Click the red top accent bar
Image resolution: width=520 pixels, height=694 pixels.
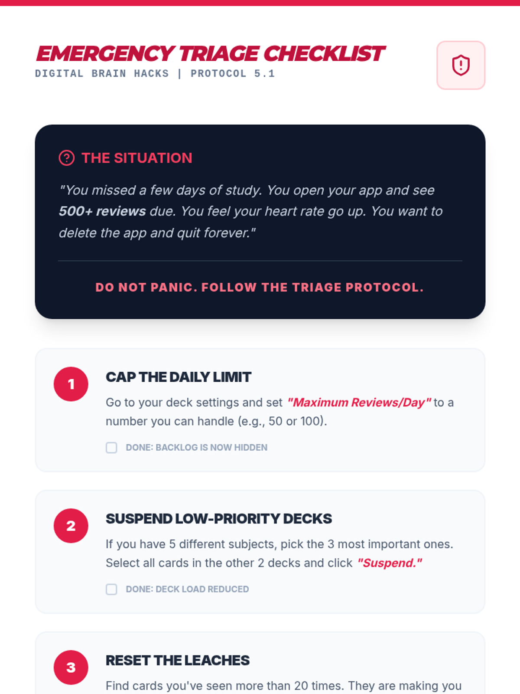[260, 3]
